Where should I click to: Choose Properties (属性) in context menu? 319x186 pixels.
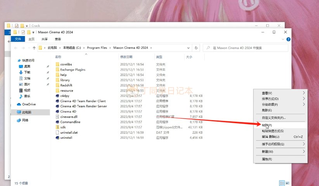tap(280, 159)
